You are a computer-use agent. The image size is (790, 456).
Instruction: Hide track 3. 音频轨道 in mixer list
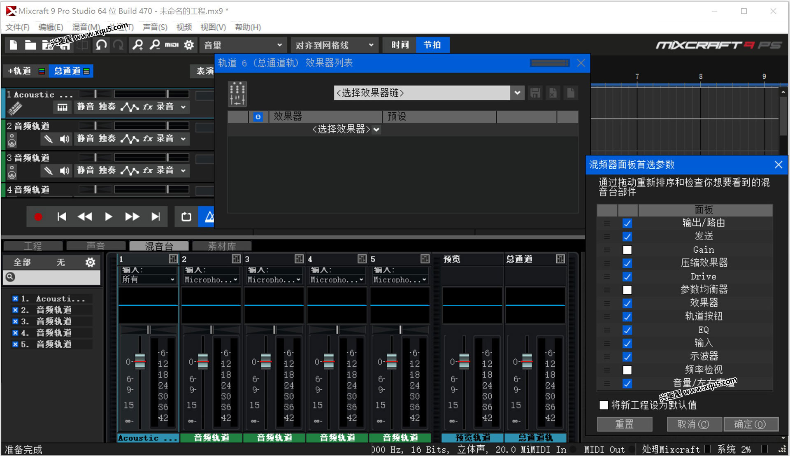(15, 321)
